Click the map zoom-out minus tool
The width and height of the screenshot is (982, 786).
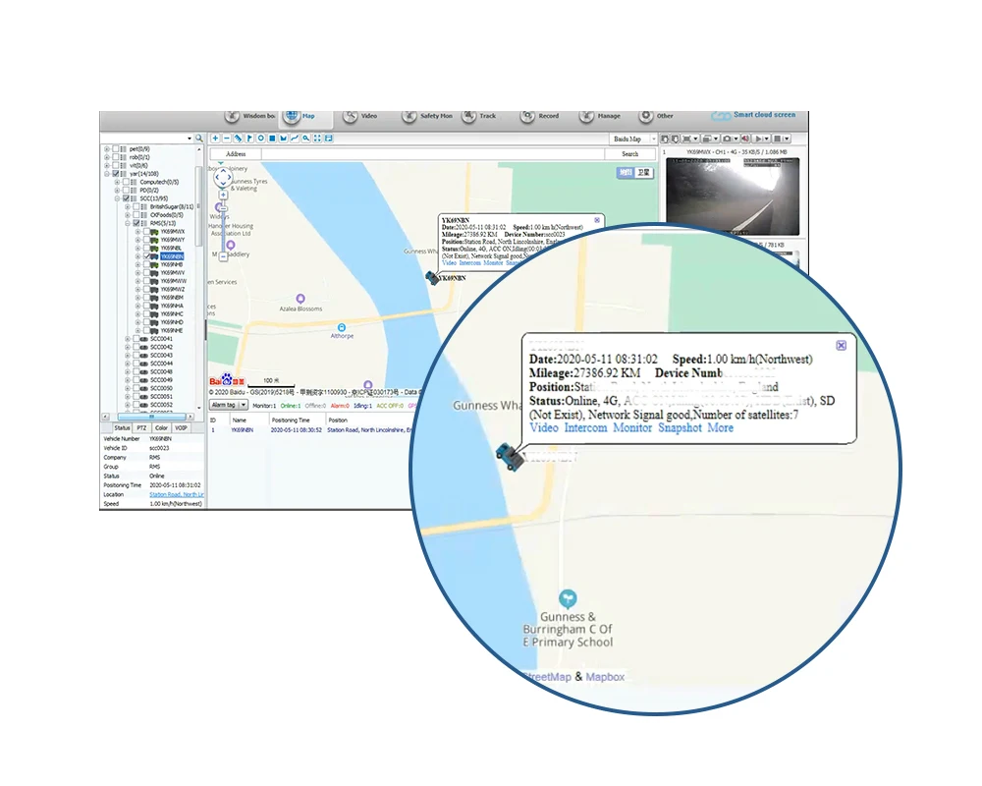pos(227,139)
